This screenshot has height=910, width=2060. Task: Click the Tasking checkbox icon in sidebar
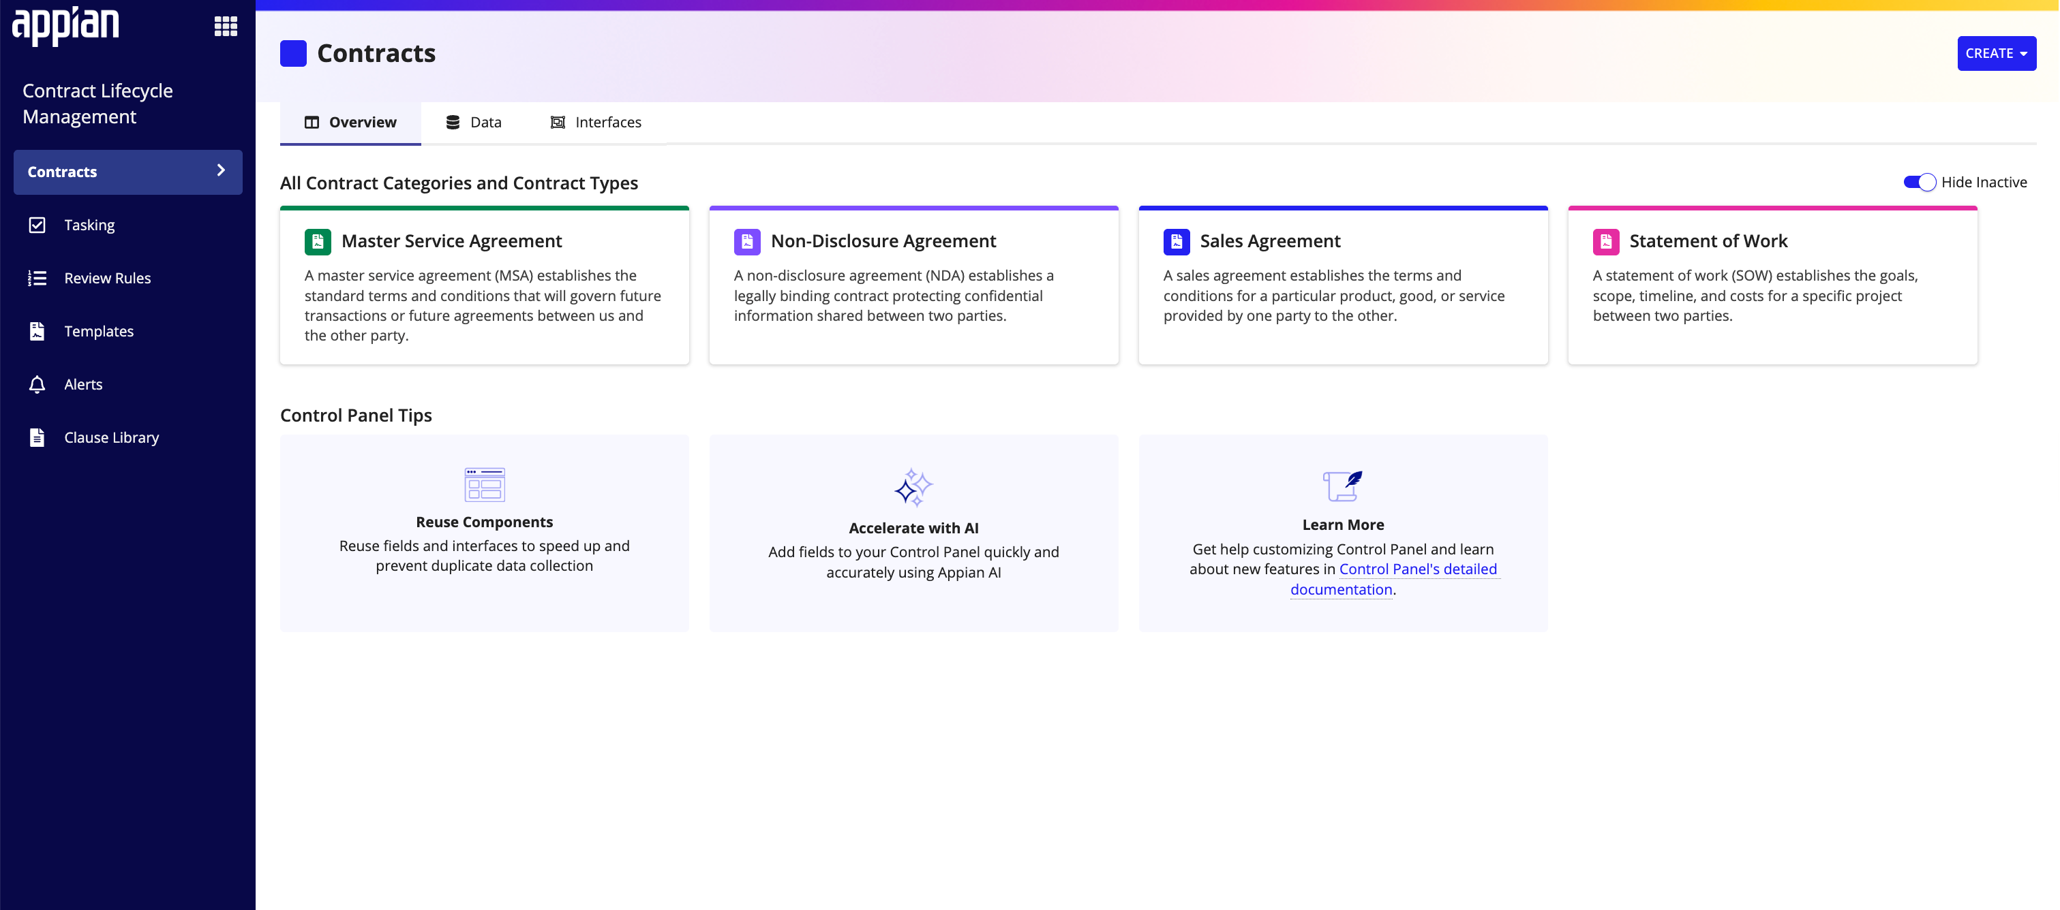pos(37,225)
